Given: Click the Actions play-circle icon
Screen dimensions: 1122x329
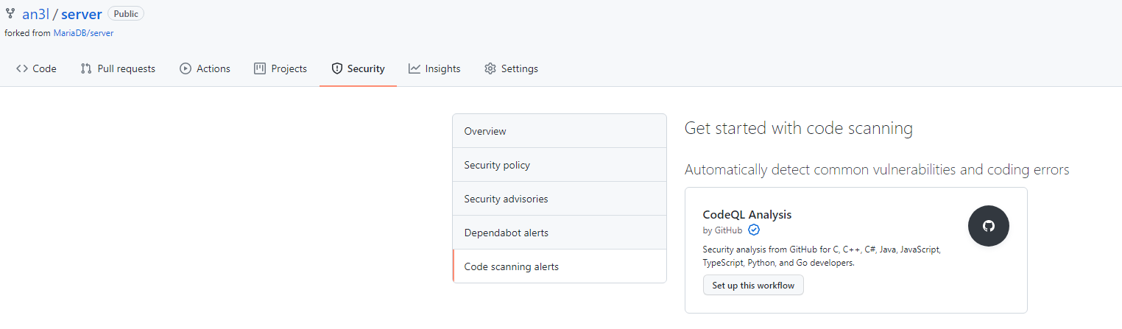Looking at the screenshot, I should point(186,68).
